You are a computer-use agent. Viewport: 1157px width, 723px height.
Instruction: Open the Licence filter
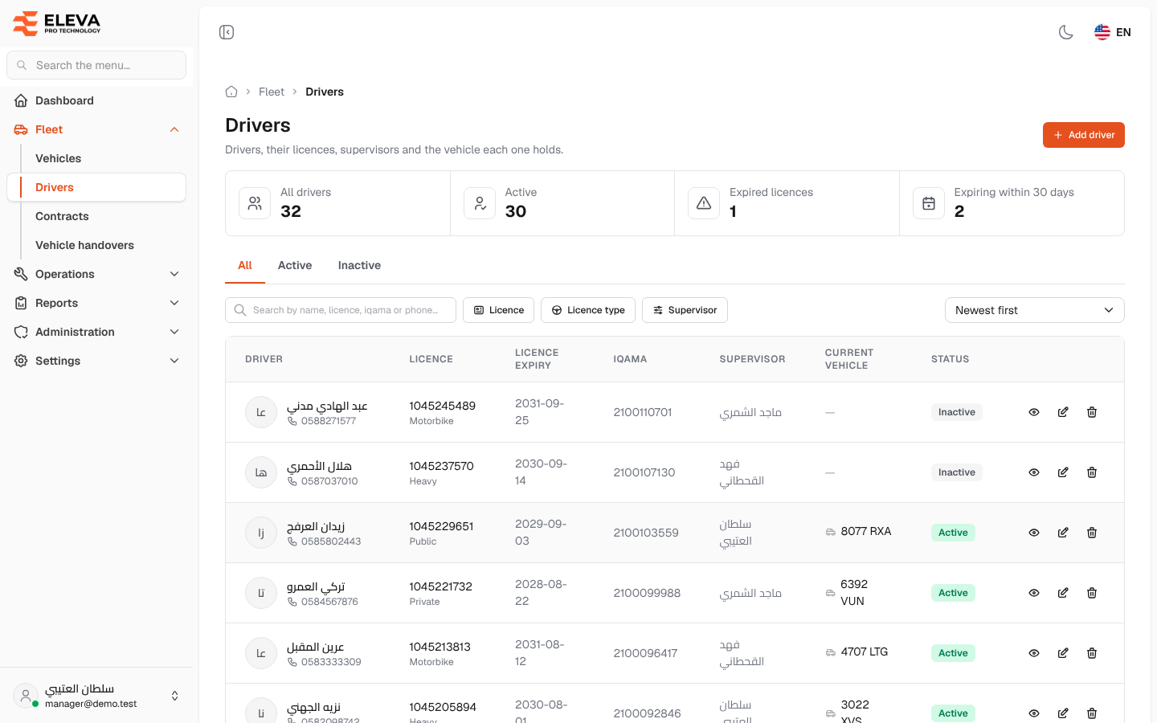tap(498, 310)
